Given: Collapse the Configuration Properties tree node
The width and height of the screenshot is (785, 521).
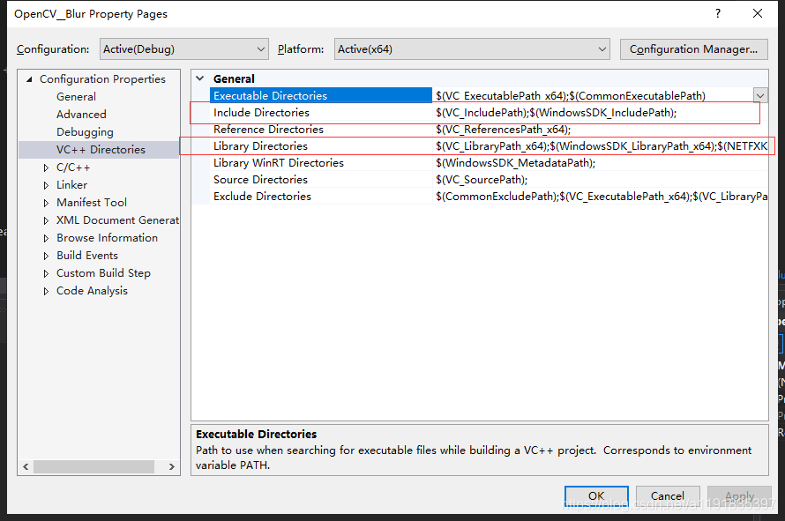Looking at the screenshot, I should point(29,79).
